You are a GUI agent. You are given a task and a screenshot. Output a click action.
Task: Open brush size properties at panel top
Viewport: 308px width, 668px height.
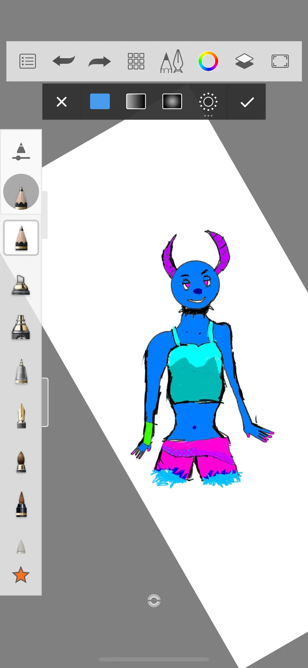pyautogui.click(x=21, y=151)
